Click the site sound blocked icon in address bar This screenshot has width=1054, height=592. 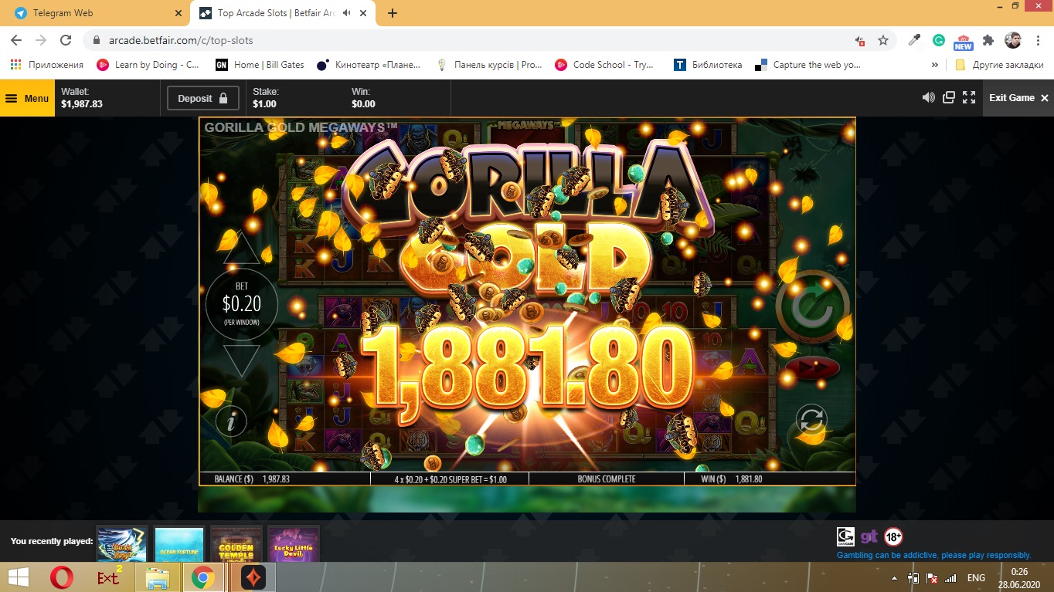point(859,41)
